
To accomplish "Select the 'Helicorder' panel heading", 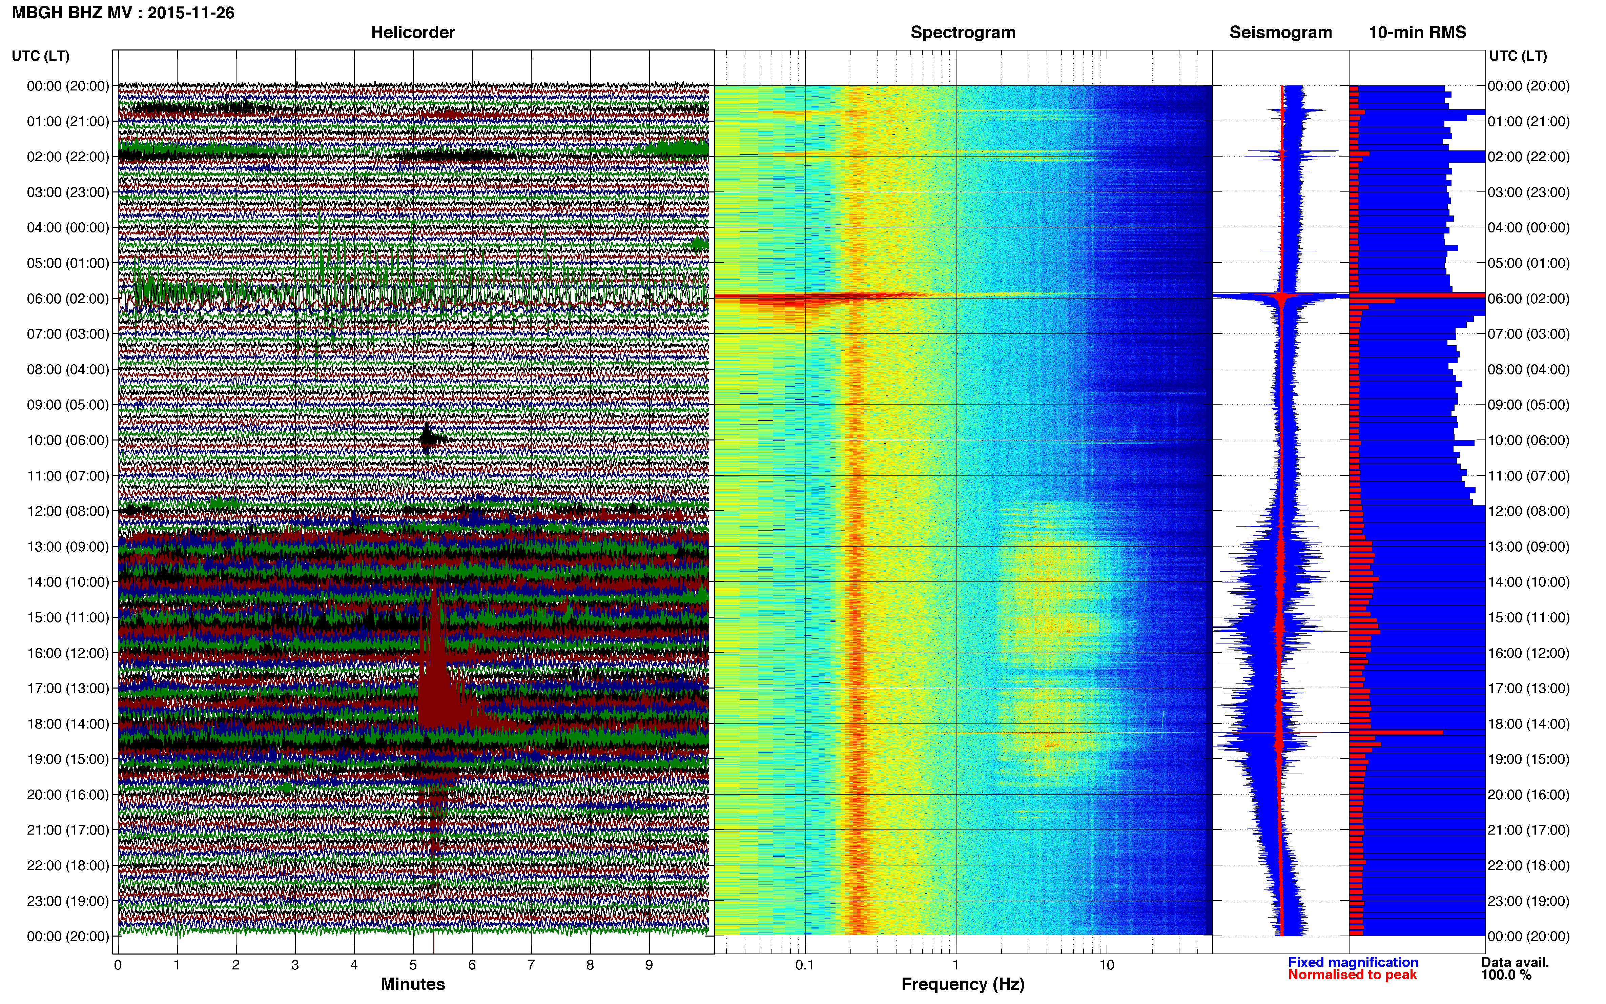I will click(413, 33).
